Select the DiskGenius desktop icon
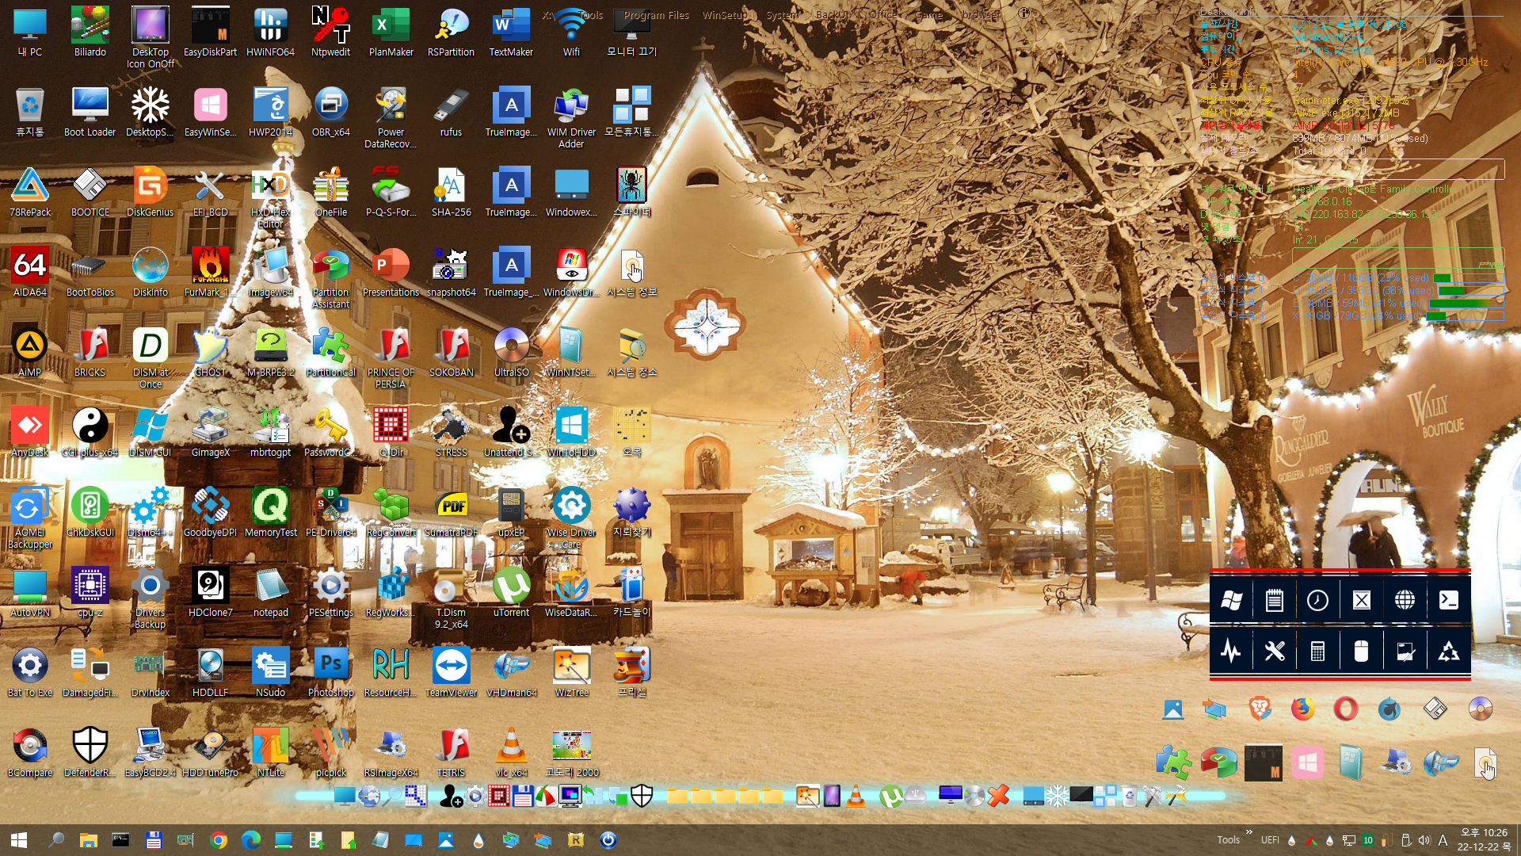1521x856 pixels. 150,192
